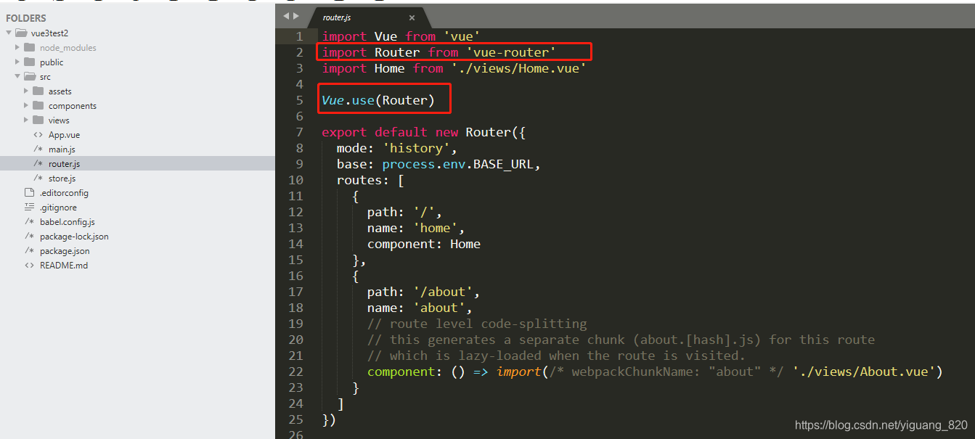Click the forward navigation arrow above the editor
The image size is (975, 439).
[295, 15]
